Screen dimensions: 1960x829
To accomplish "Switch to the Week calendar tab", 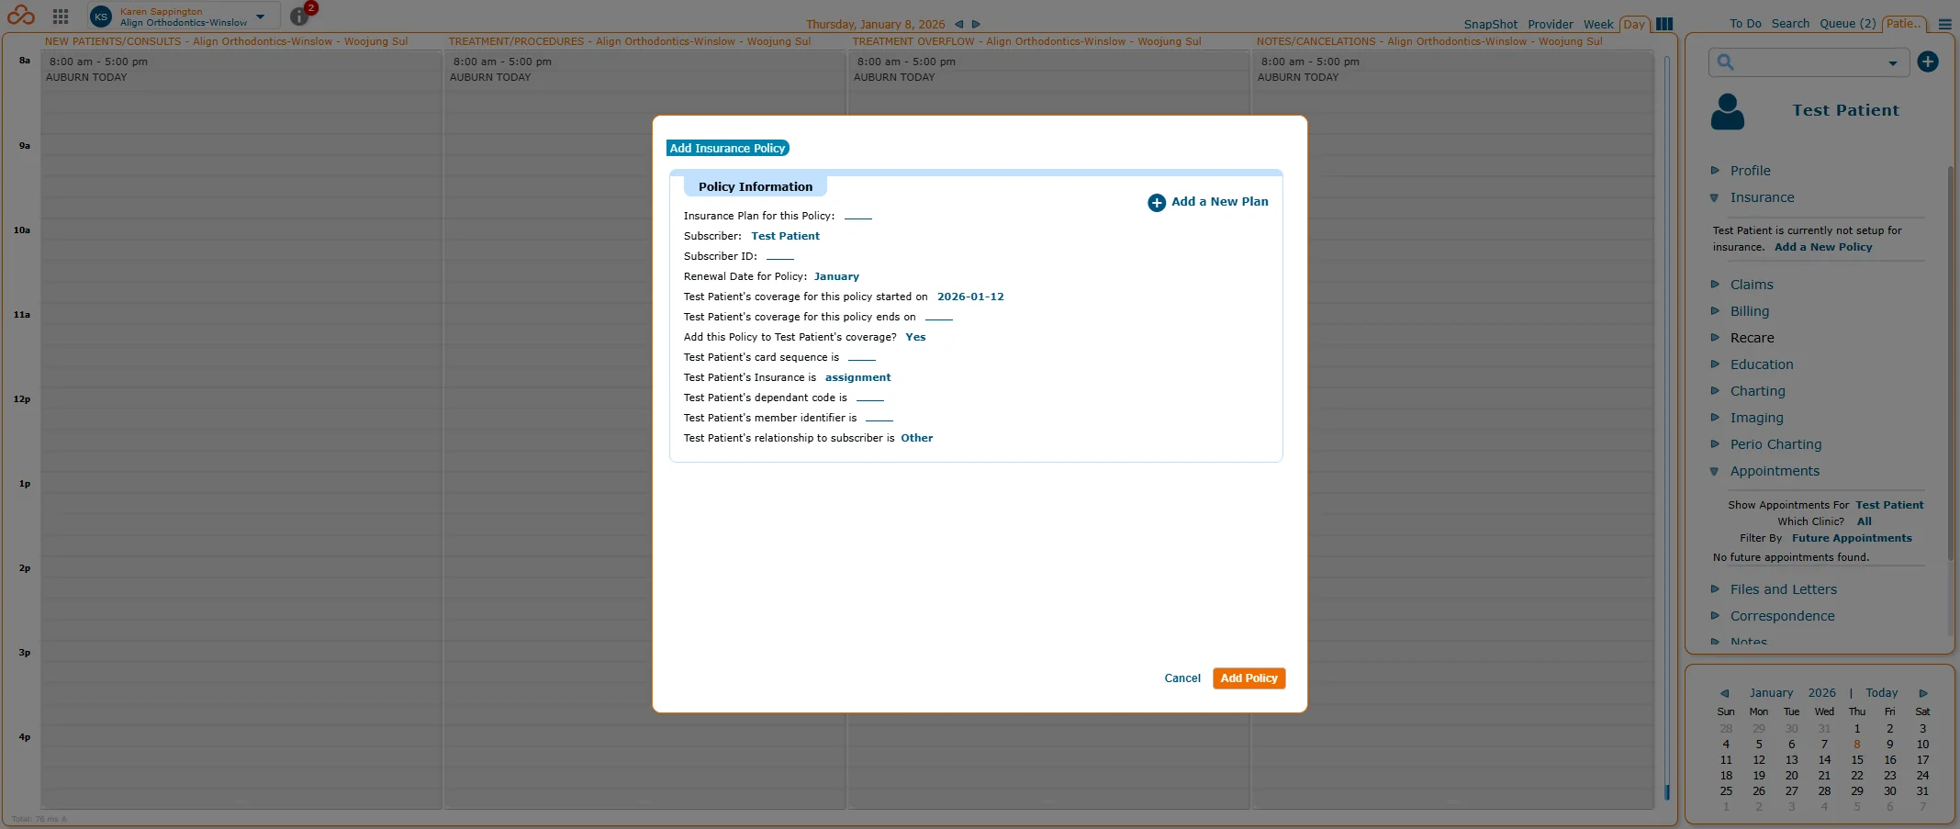I will pos(1598,24).
